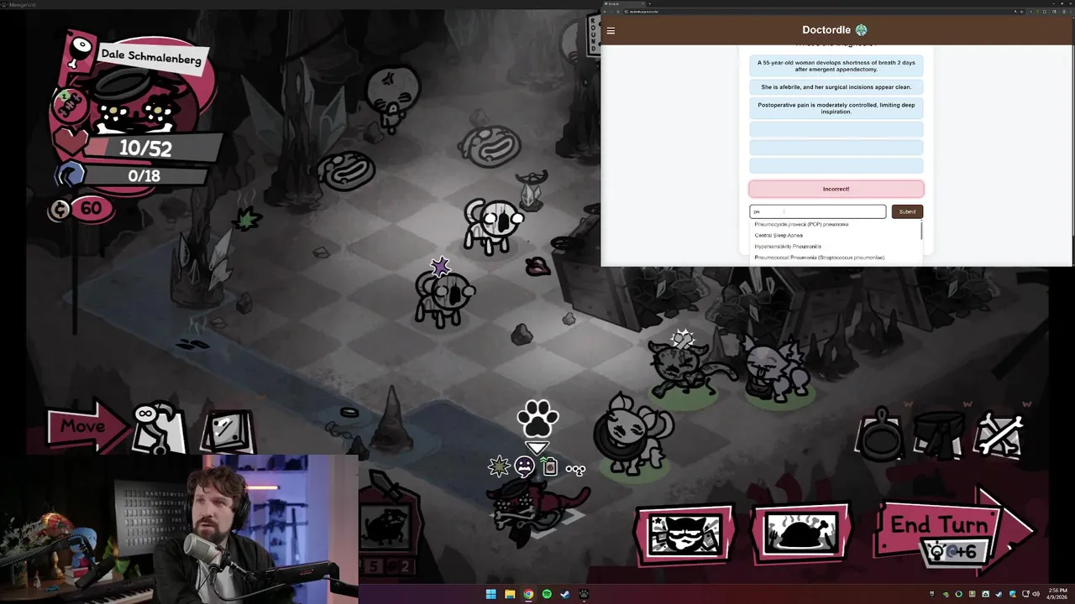Click the clue about postoperative pain

point(836,108)
